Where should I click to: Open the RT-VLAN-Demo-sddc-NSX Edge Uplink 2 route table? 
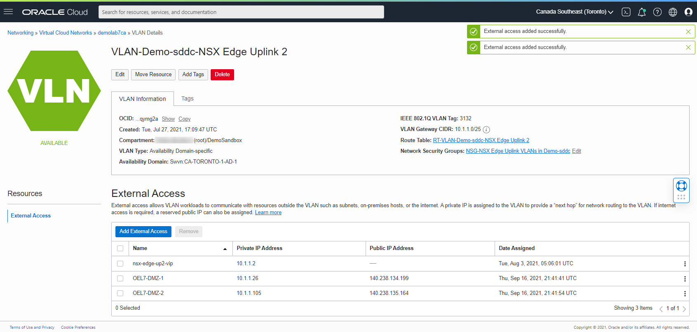(481, 140)
